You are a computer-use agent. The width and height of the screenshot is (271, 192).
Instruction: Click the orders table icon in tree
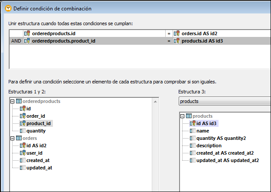[18, 138]
